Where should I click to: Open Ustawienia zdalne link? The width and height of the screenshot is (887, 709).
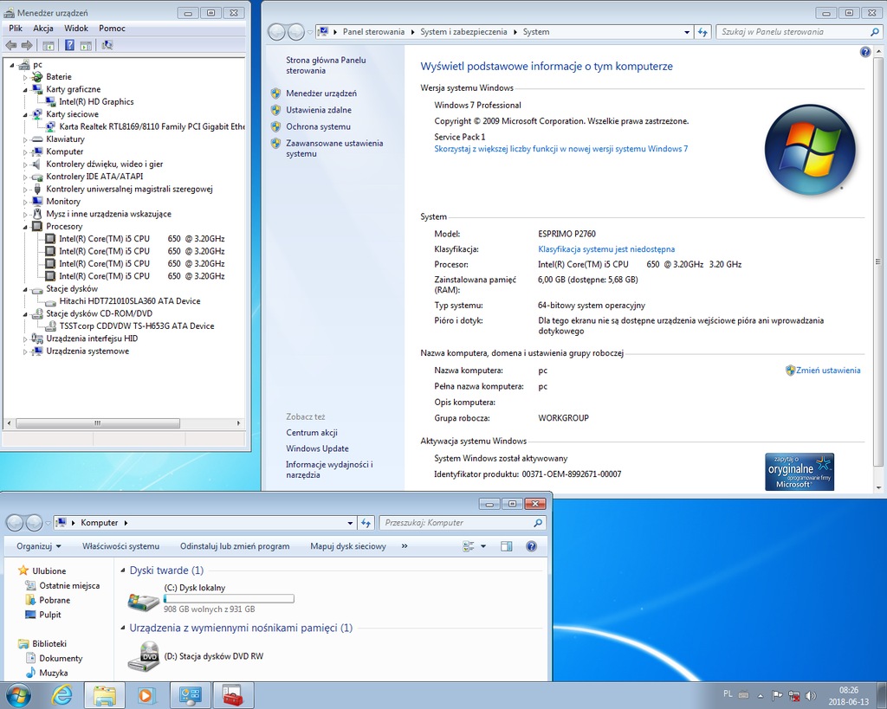319,110
